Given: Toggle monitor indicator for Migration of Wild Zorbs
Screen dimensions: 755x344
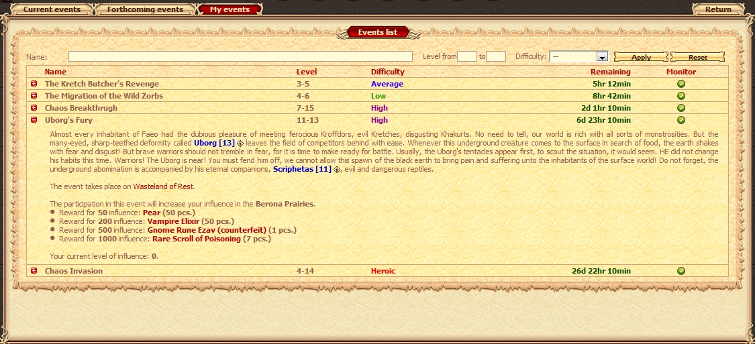Looking at the screenshot, I should pyautogui.click(x=681, y=96).
